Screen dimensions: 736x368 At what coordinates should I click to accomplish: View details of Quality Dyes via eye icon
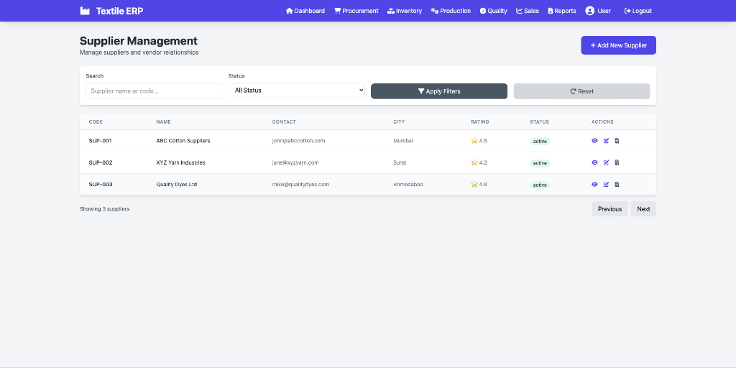click(594, 185)
